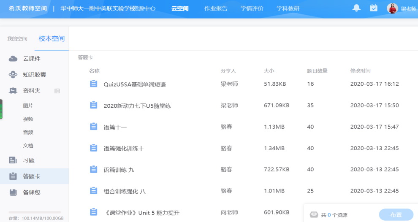Image resolution: width=418 pixels, height=222 pixels.
Task: Open the 学情评价 top menu
Action: (252, 8)
